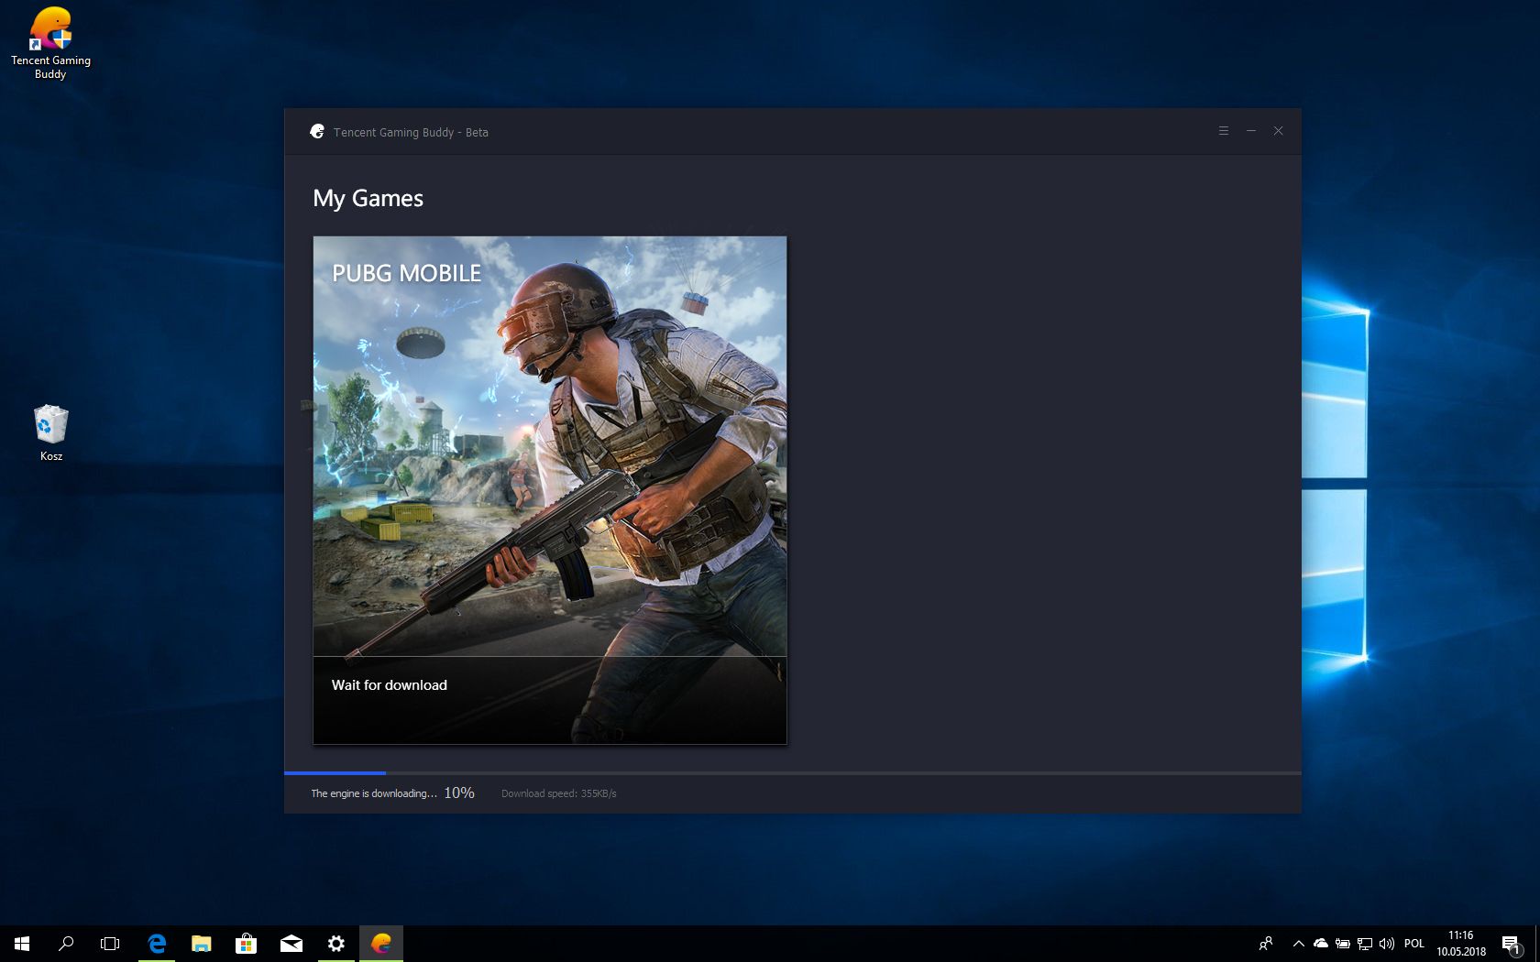Expand hidden system tray icons
The image size is (1540, 962).
coord(1298,943)
